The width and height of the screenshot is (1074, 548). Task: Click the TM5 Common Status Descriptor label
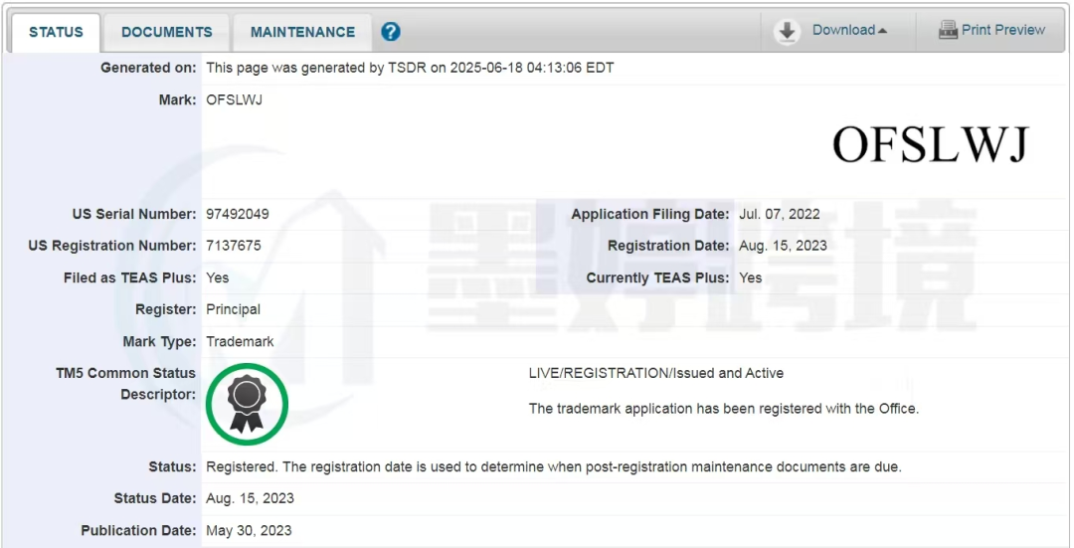pos(126,384)
